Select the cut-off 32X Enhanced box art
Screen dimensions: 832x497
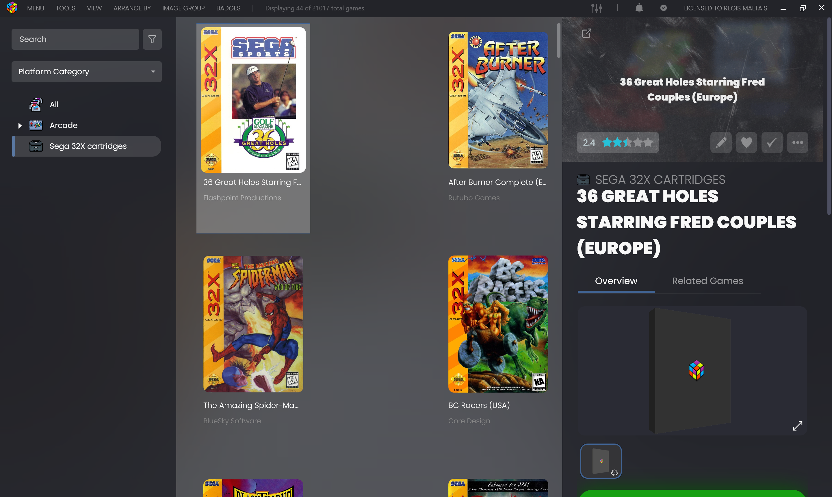498,488
